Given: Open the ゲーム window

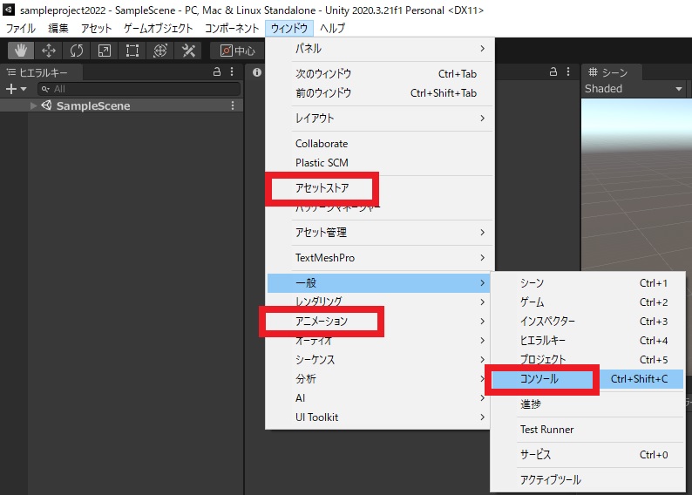Looking at the screenshot, I should tap(587, 302).
